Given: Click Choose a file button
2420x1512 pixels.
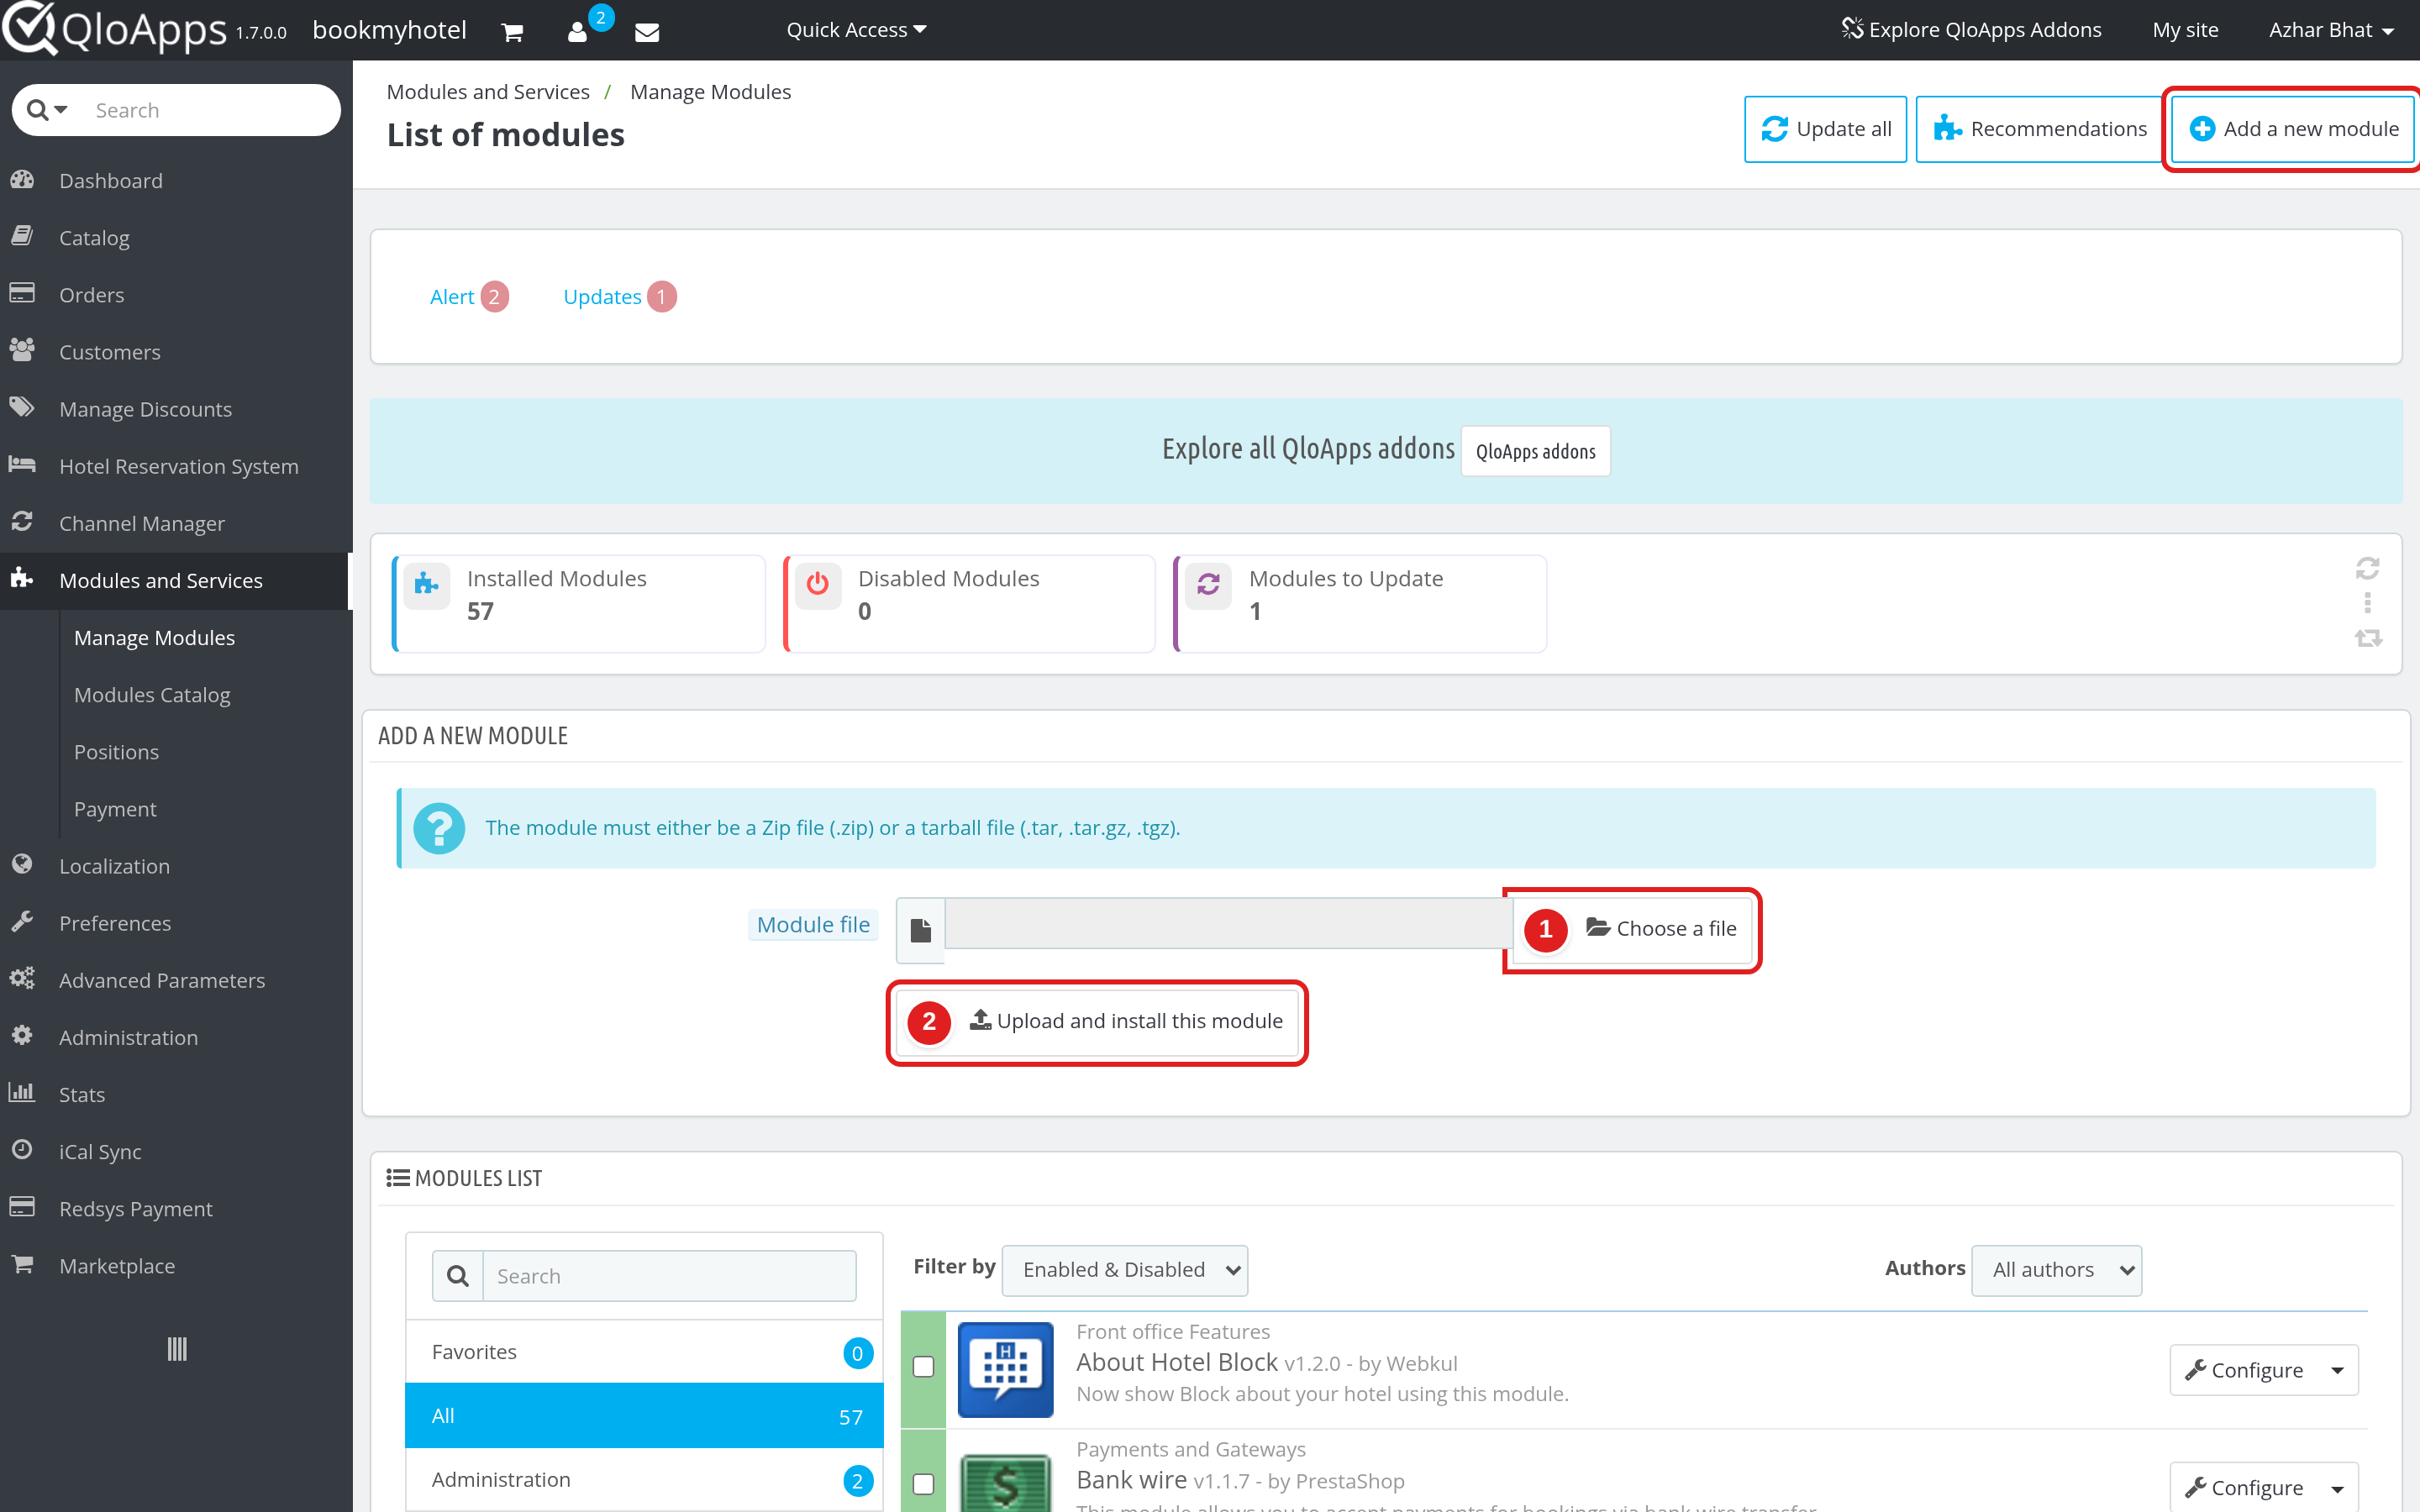Looking at the screenshot, I should [1632, 929].
